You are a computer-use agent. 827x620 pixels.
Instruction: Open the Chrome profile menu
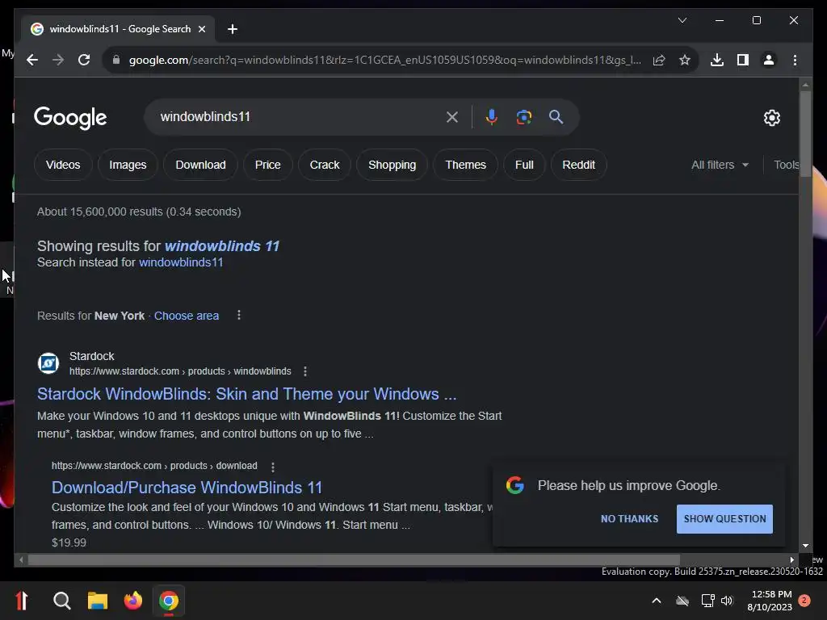click(x=769, y=60)
